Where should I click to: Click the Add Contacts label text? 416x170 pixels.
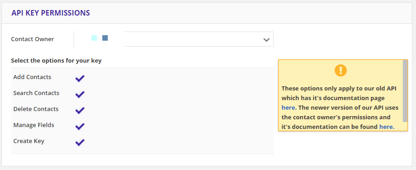point(32,77)
